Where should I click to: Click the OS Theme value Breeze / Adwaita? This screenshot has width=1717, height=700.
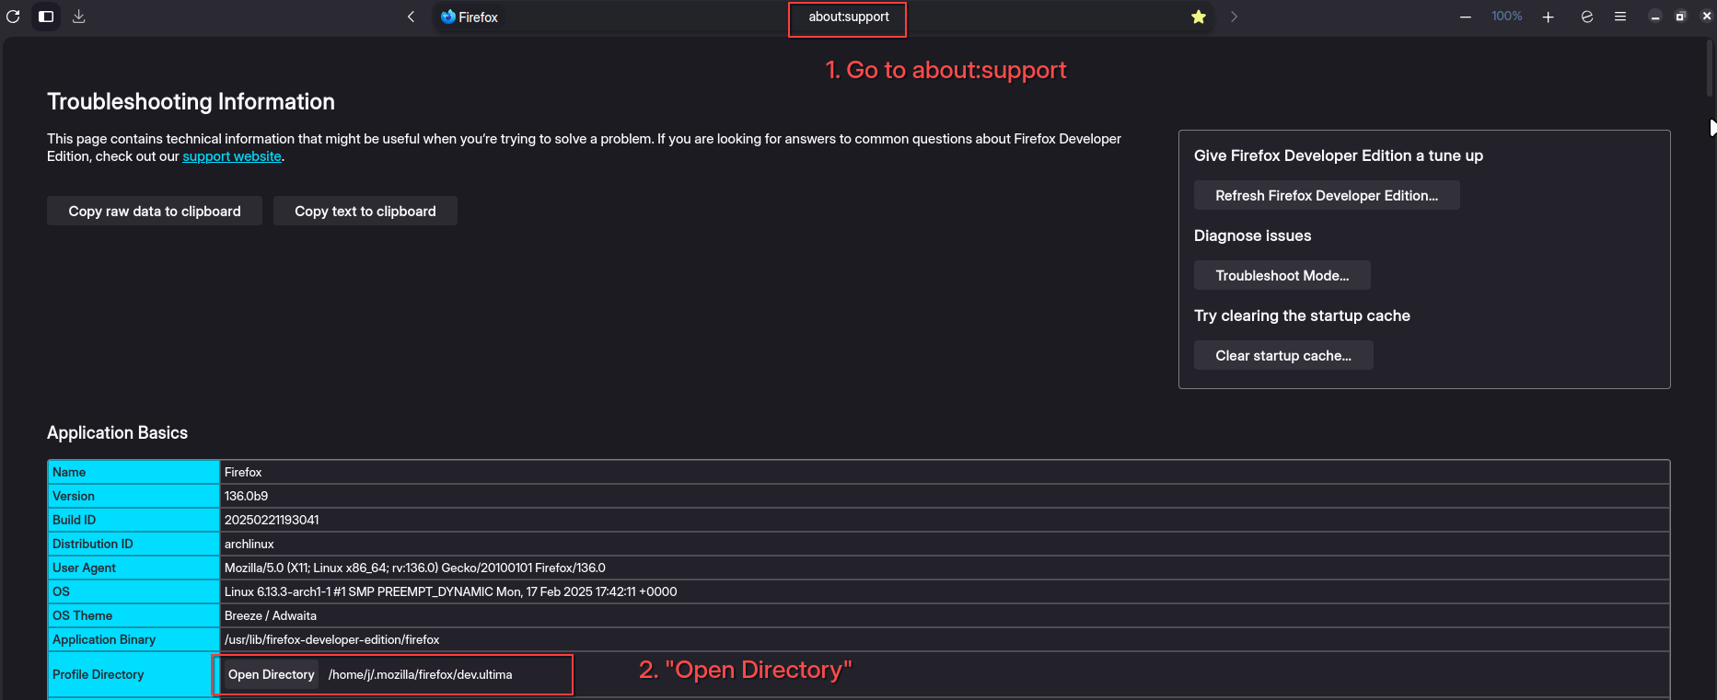pos(271,615)
